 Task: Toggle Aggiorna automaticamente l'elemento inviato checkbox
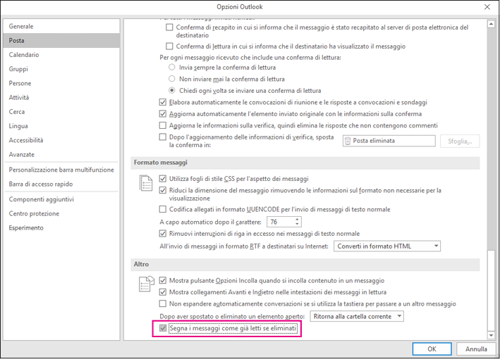pos(163,113)
